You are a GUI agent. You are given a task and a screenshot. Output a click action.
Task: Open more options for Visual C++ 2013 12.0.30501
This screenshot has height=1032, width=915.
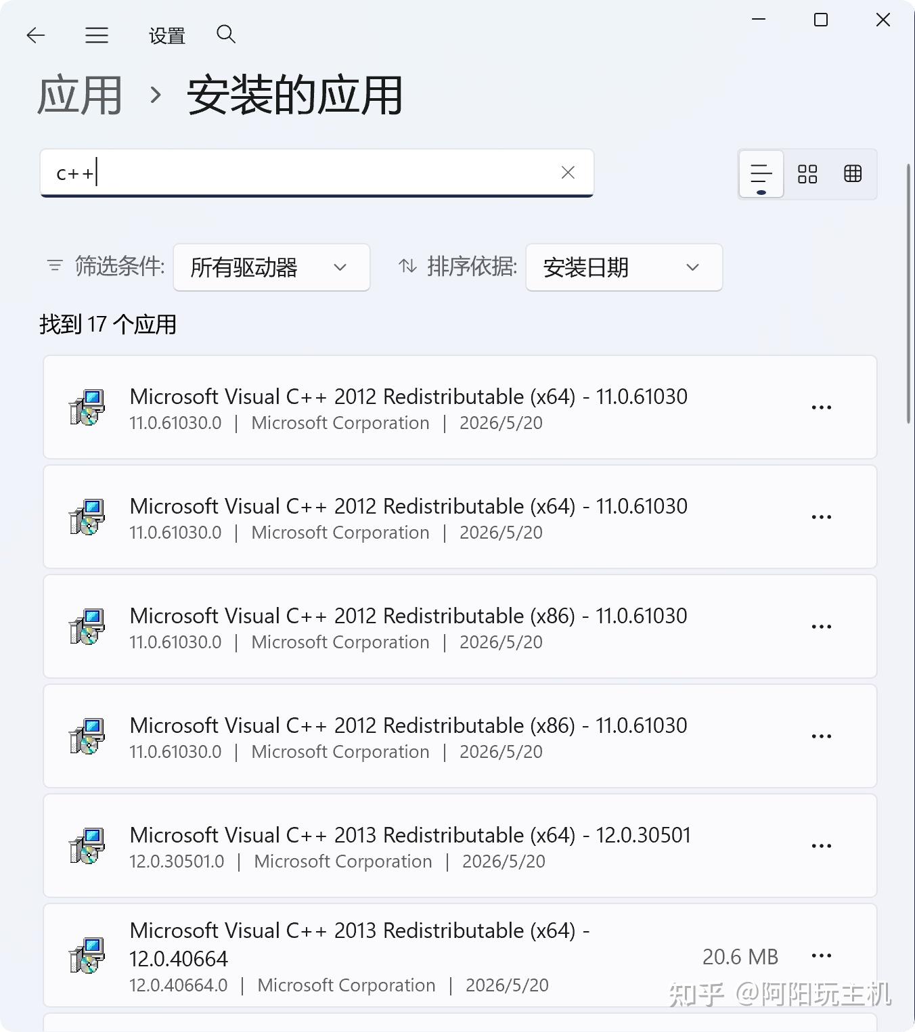[x=821, y=846]
